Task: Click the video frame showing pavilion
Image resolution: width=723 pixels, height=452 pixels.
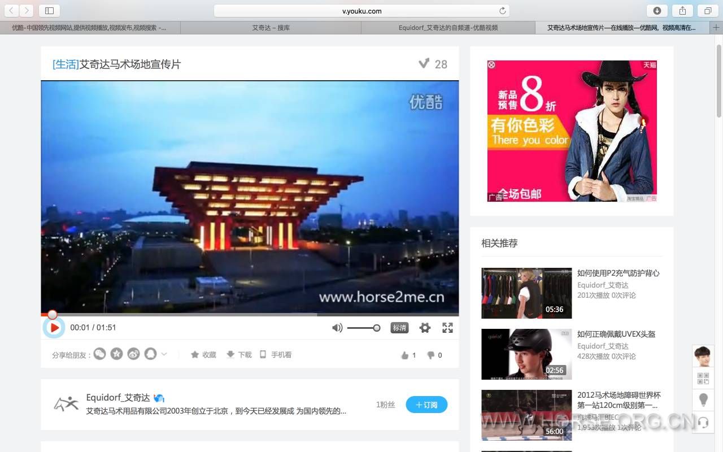Action: tap(250, 197)
